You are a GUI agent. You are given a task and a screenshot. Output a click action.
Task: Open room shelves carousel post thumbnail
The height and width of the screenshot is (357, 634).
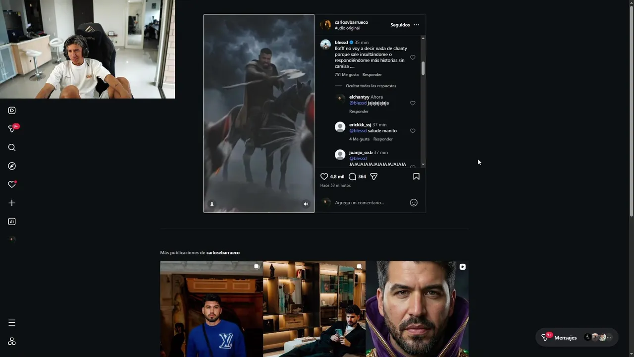click(315, 309)
